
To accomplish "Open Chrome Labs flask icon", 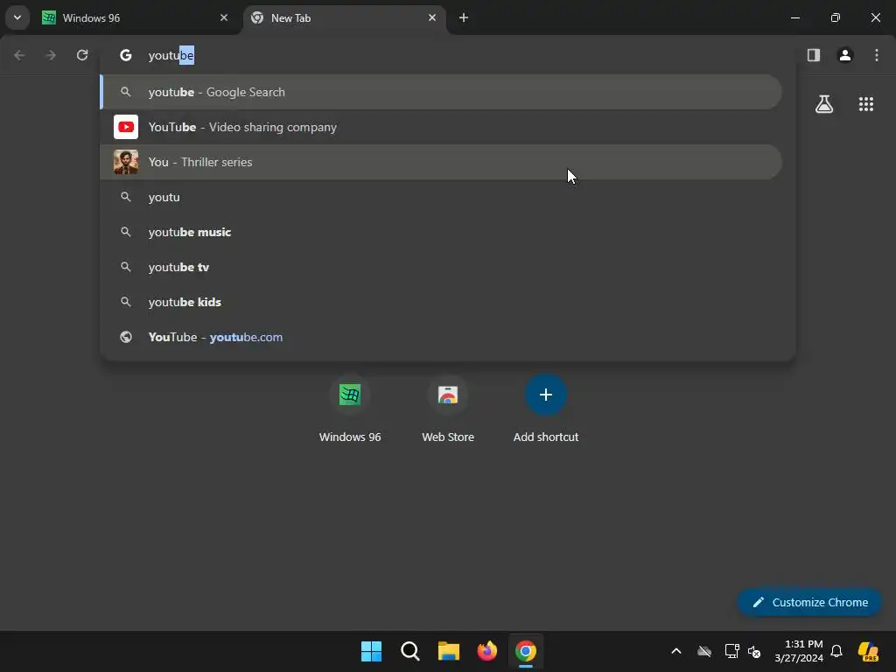I will pos(824,104).
